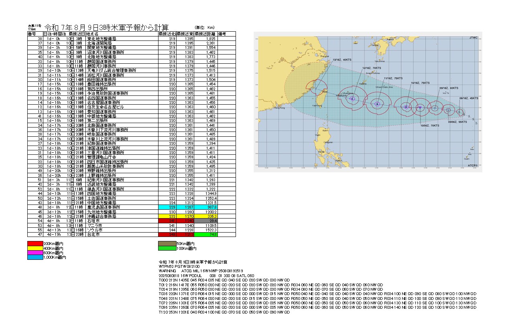This screenshot has height=330, width=506.
Task: Click the 徳島河川国道事務所 cell
Action: click(122, 189)
